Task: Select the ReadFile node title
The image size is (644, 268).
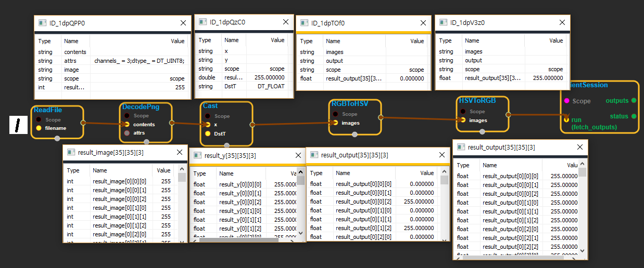Action: (x=48, y=110)
